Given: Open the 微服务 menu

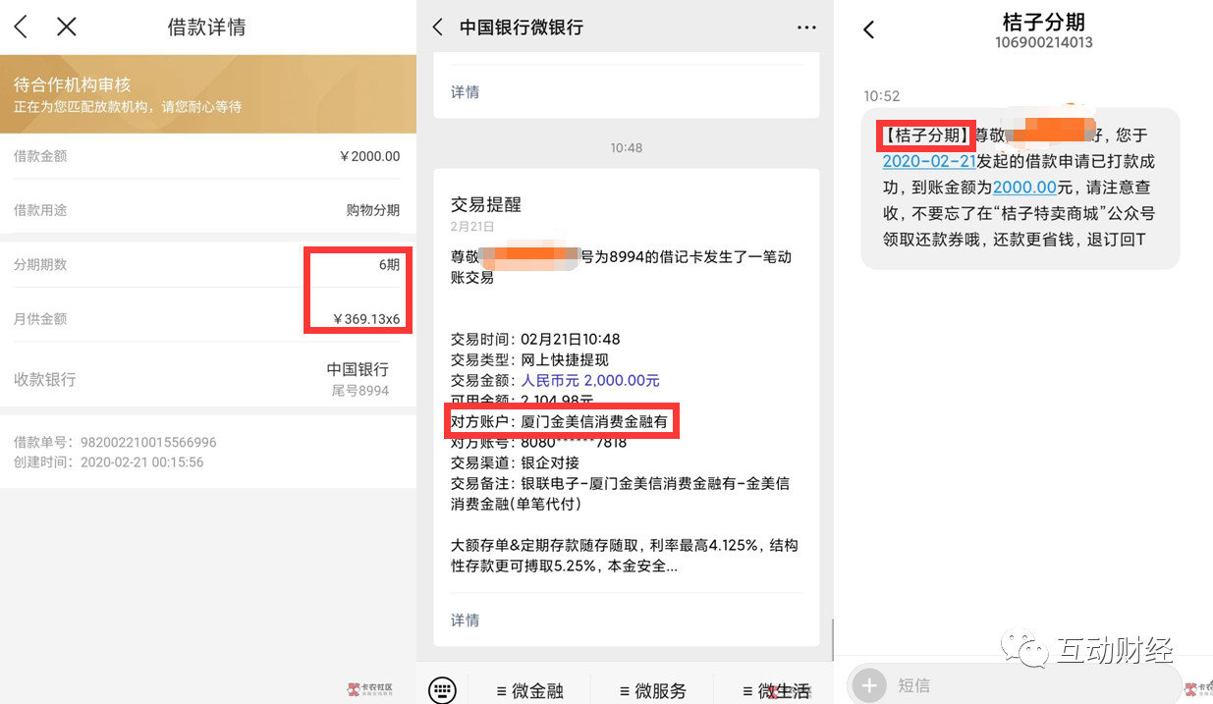Looking at the screenshot, I should click(x=653, y=690).
